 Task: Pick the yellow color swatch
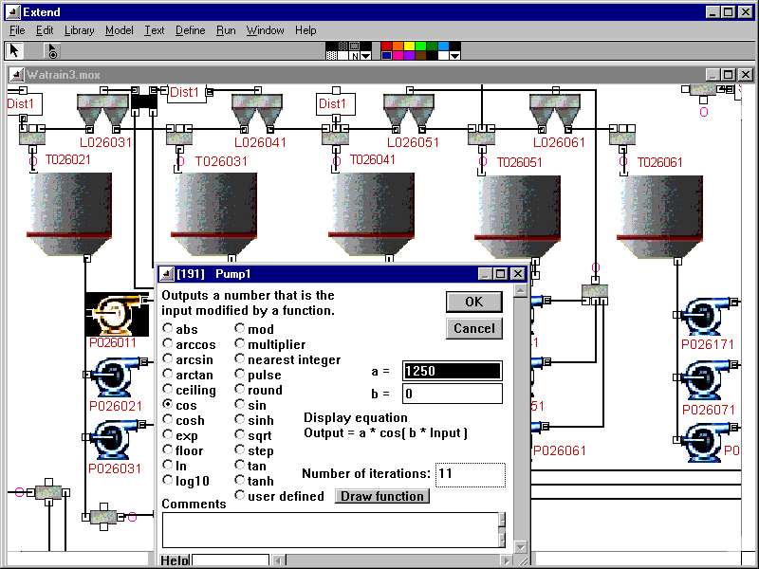(x=410, y=46)
